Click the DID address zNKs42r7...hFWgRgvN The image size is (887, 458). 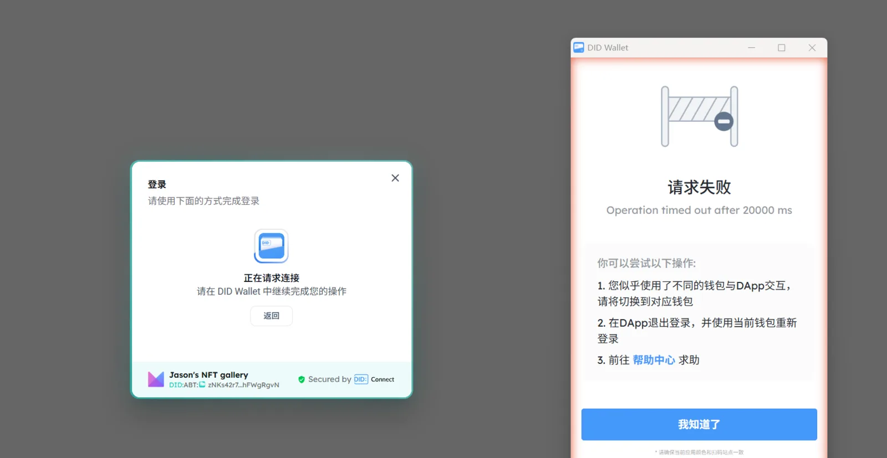[243, 385]
